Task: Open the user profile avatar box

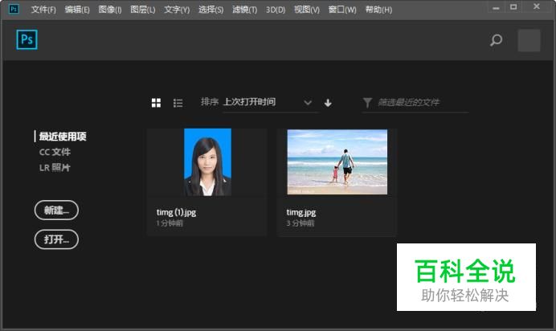Action: pyautogui.click(x=529, y=40)
